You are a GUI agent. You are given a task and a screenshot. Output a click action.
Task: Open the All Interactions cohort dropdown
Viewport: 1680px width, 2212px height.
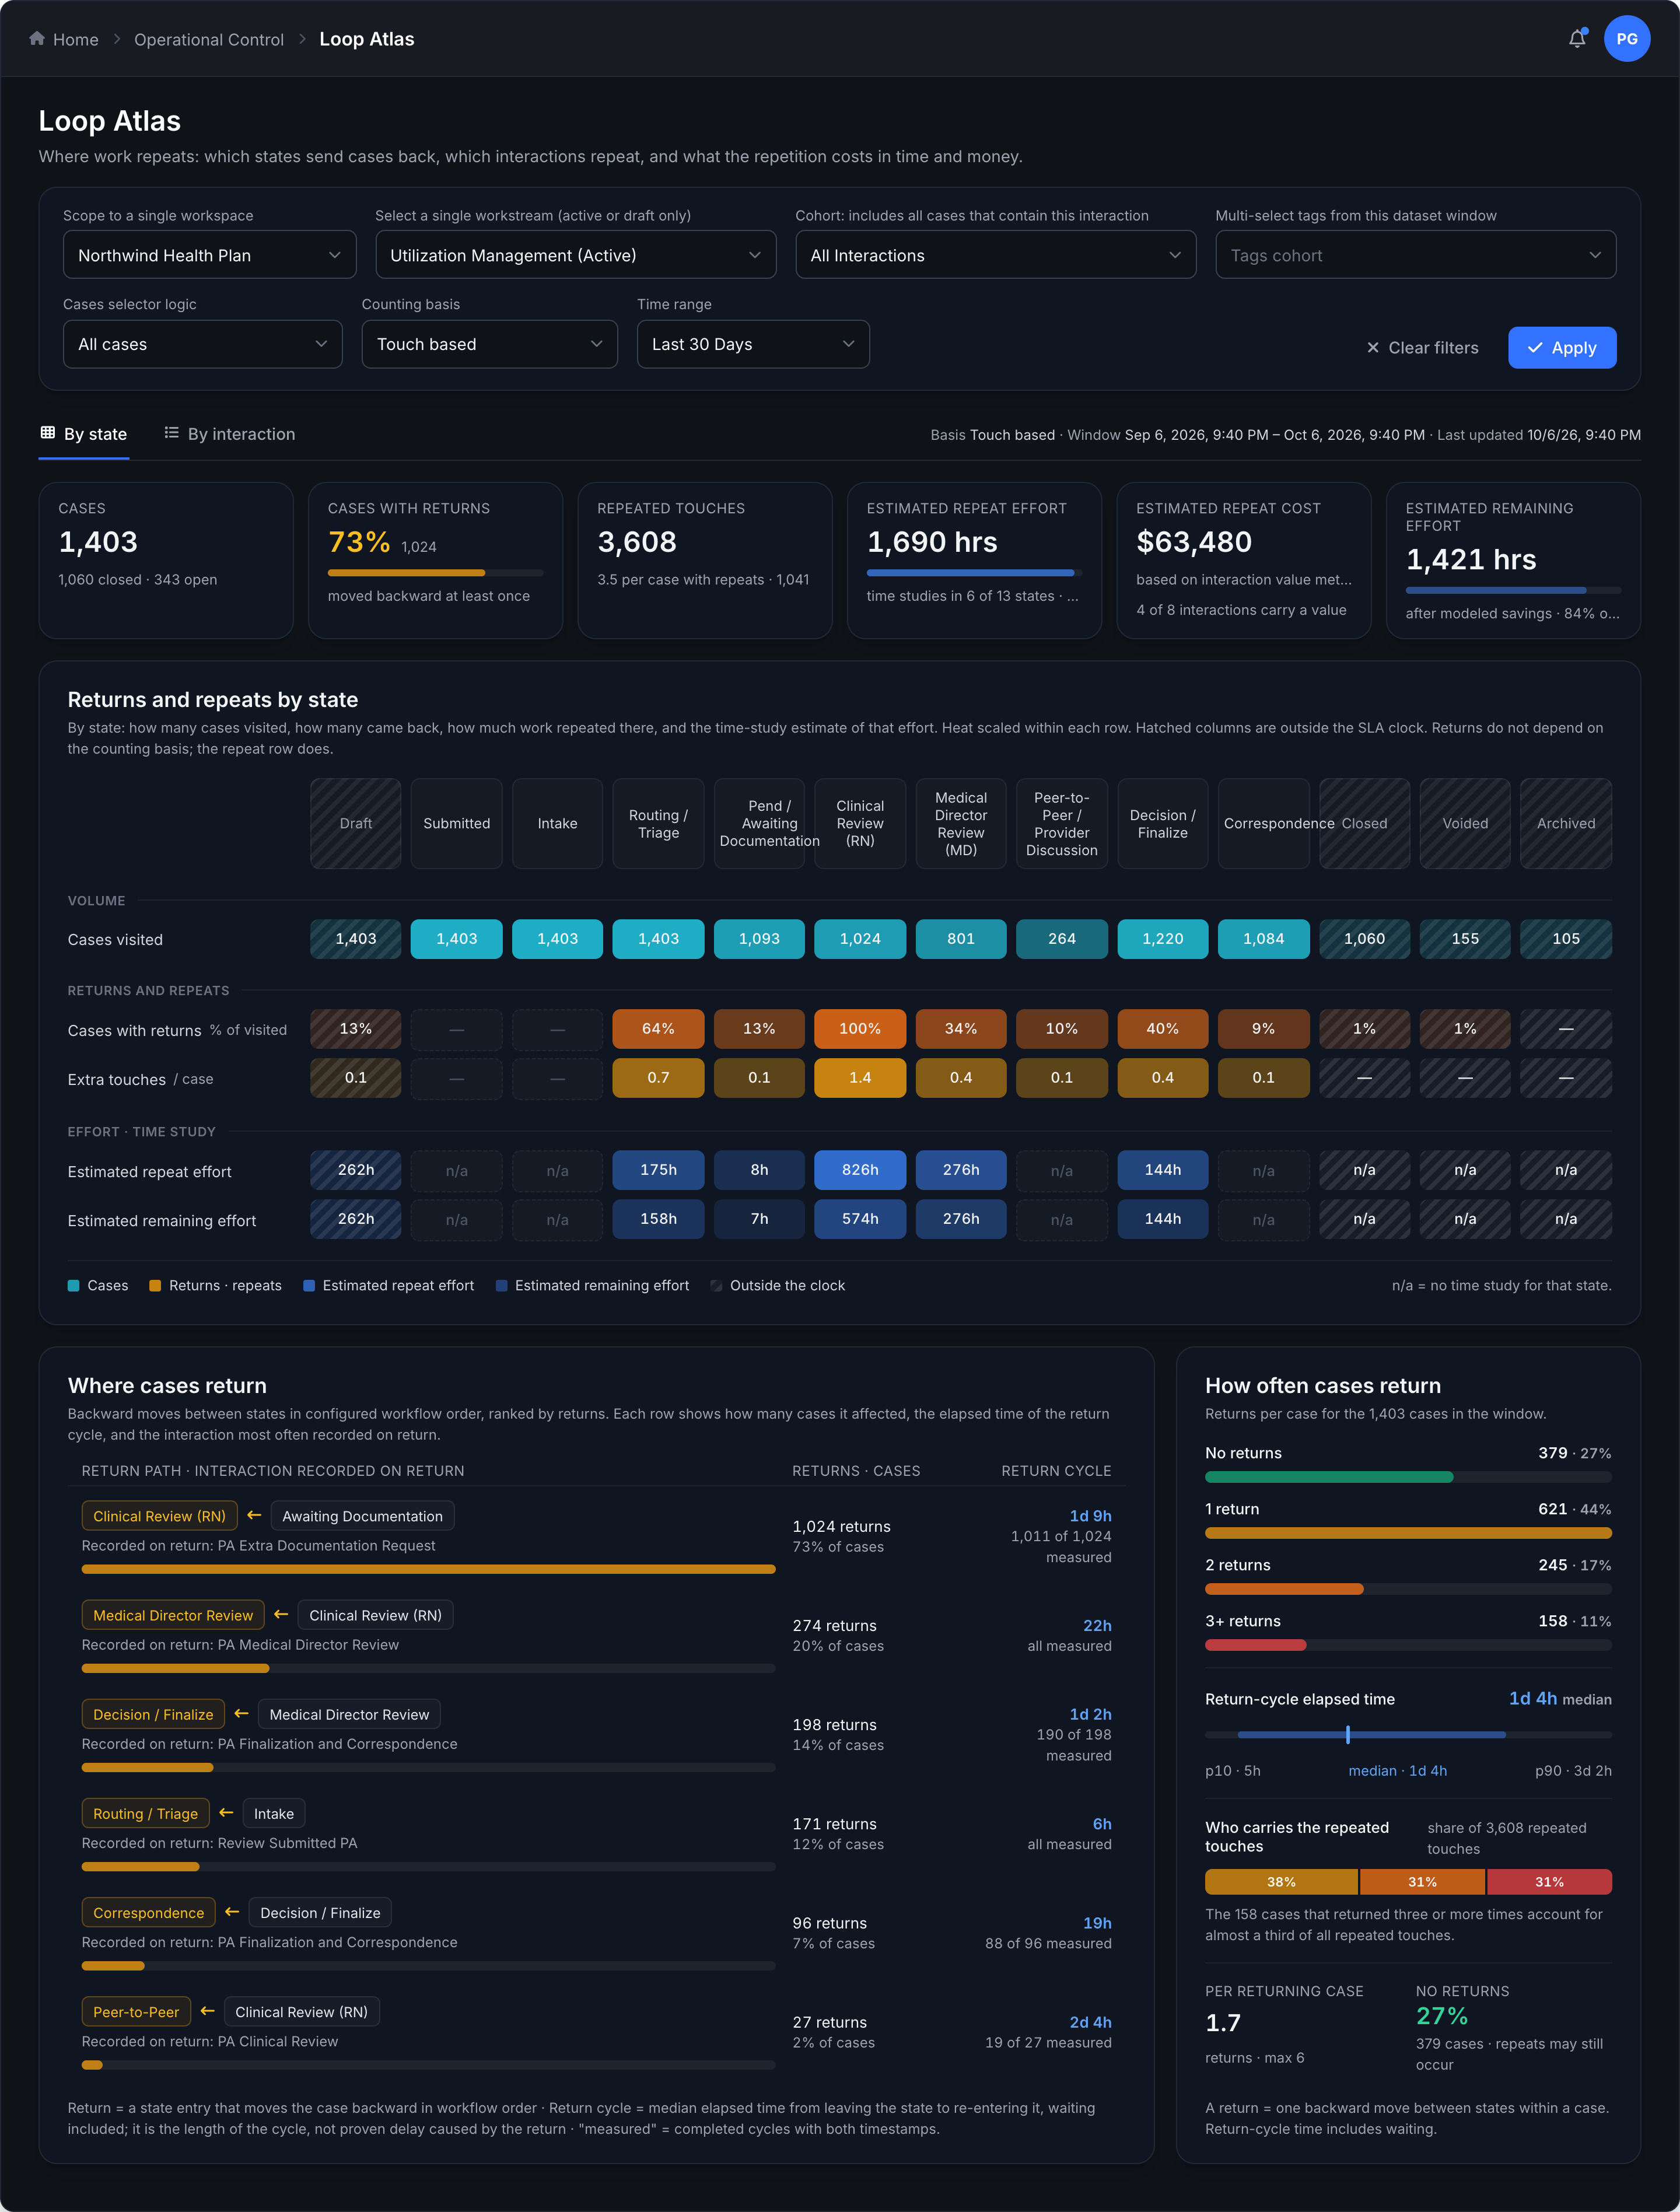(x=995, y=255)
